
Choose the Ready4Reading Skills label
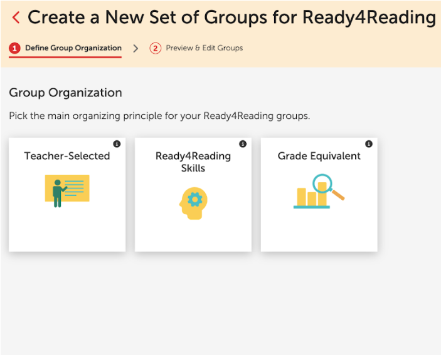pos(193,162)
